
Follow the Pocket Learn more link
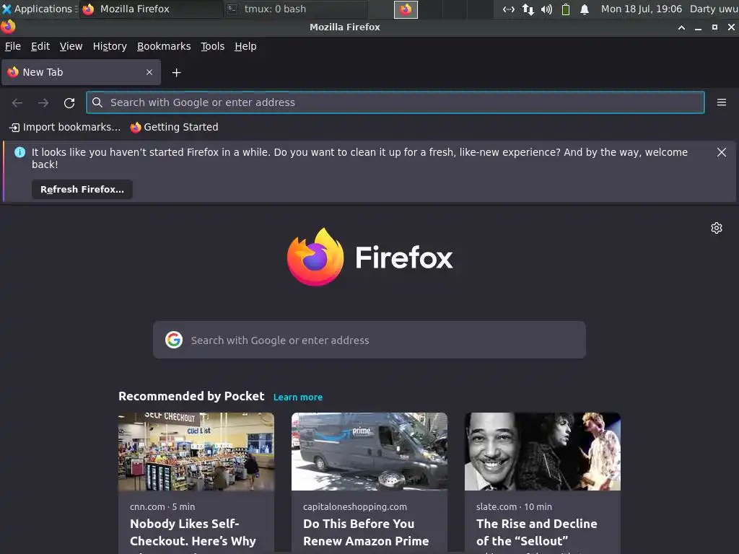click(x=298, y=397)
